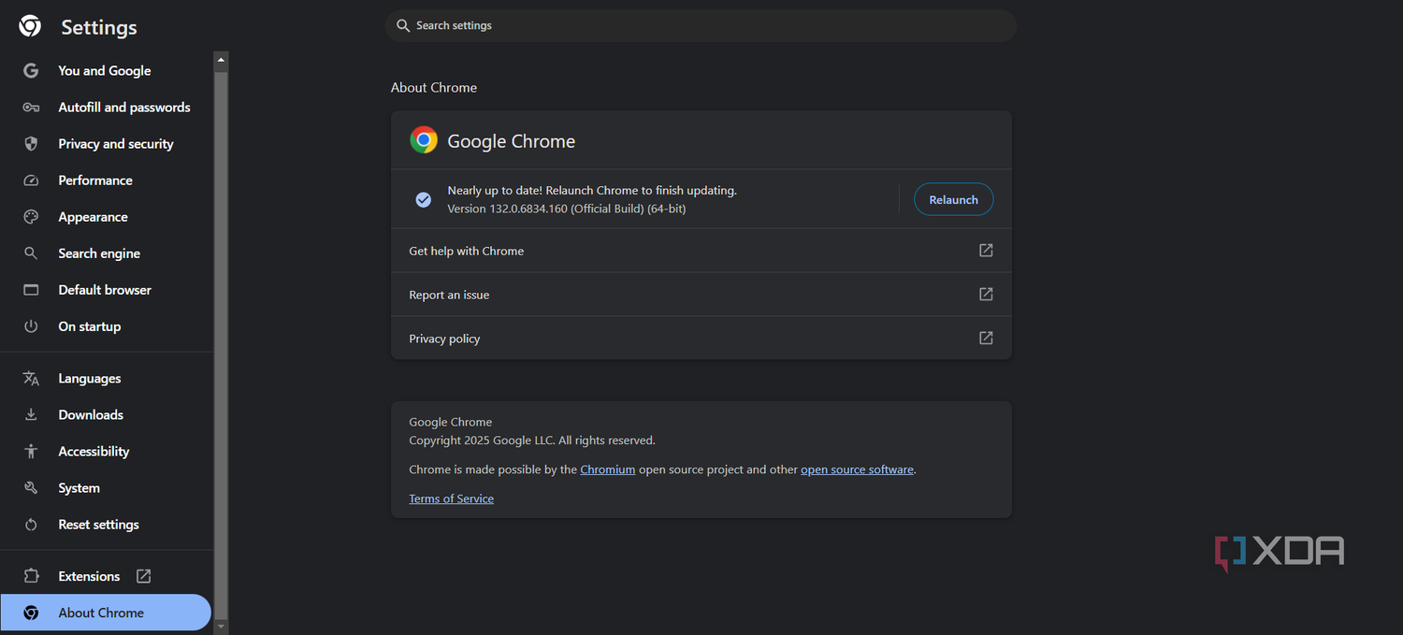Click the window icon beside Default browser

coord(31,290)
